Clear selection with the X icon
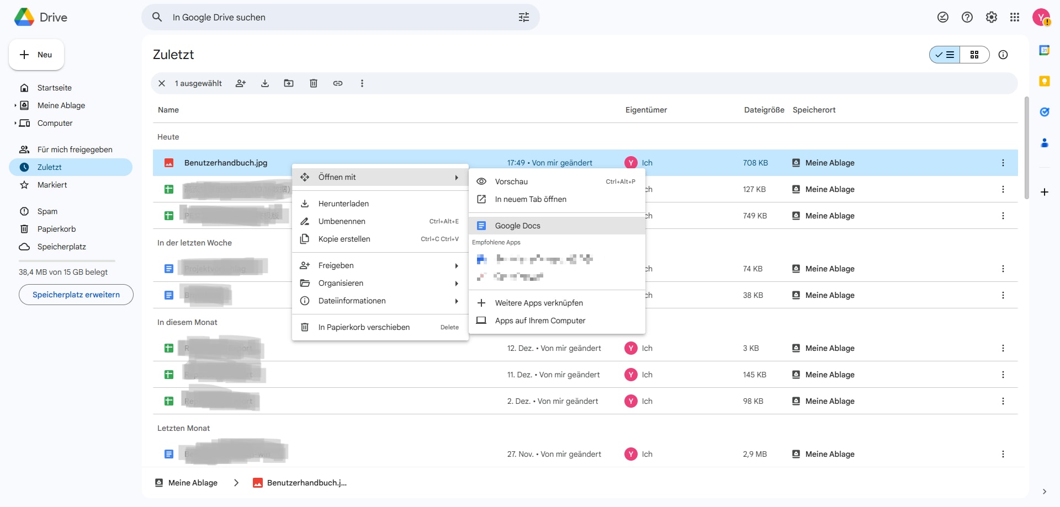The height and width of the screenshot is (507, 1060). 162,83
